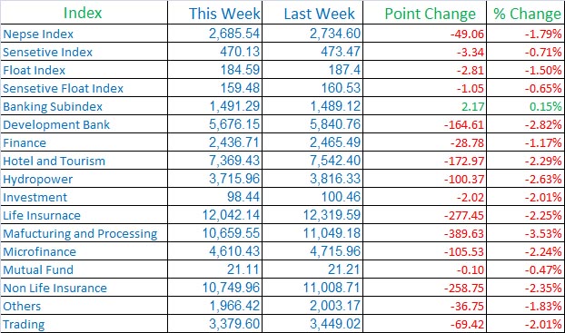
Task: Click the Point Change column header
Action: pos(431,14)
